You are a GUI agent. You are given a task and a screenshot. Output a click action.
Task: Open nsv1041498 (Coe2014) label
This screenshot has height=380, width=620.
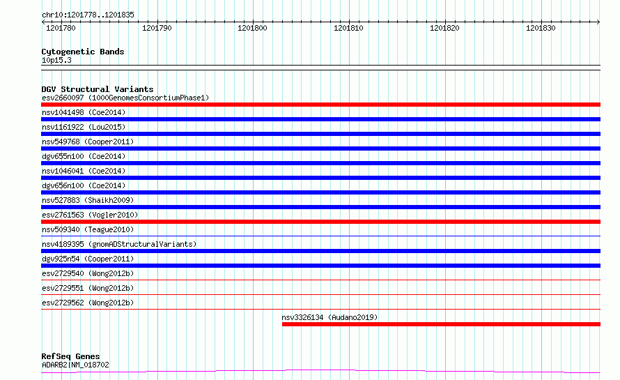pyautogui.click(x=84, y=112)
